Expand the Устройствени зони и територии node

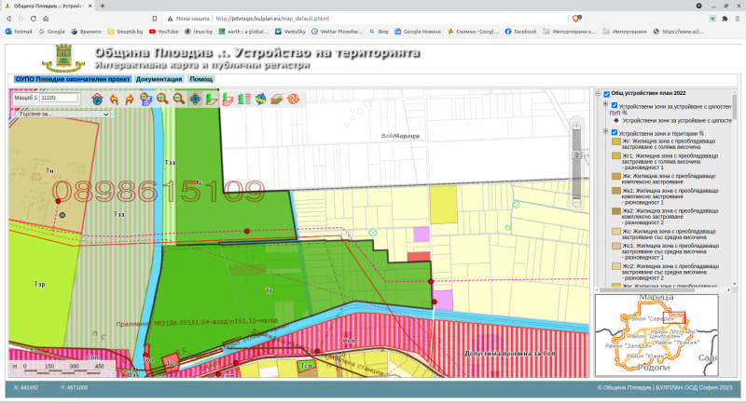pos(606,133)
